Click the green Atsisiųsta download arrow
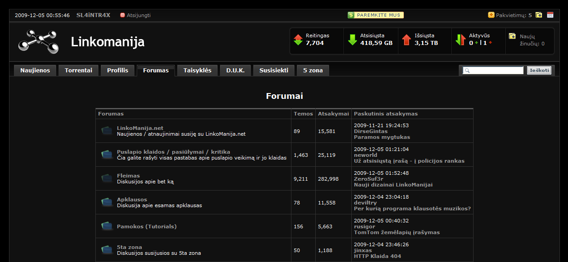Image resolution: width=568 pixels, height=262 pixels. click(352, 40)
